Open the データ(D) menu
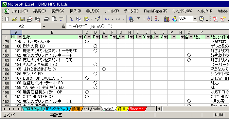 [131, 11]
